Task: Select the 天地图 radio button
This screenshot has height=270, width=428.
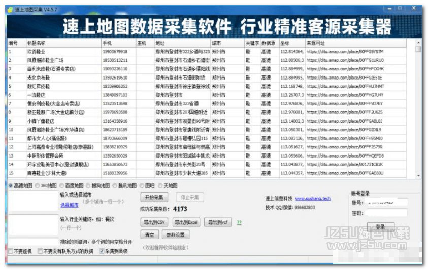Action: pyautogui.click(x=160, y=186)
